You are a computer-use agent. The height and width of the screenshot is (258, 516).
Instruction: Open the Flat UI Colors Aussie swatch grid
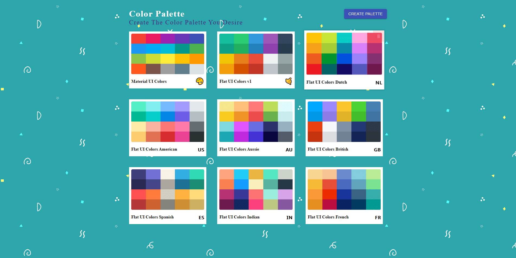point(256,122)
